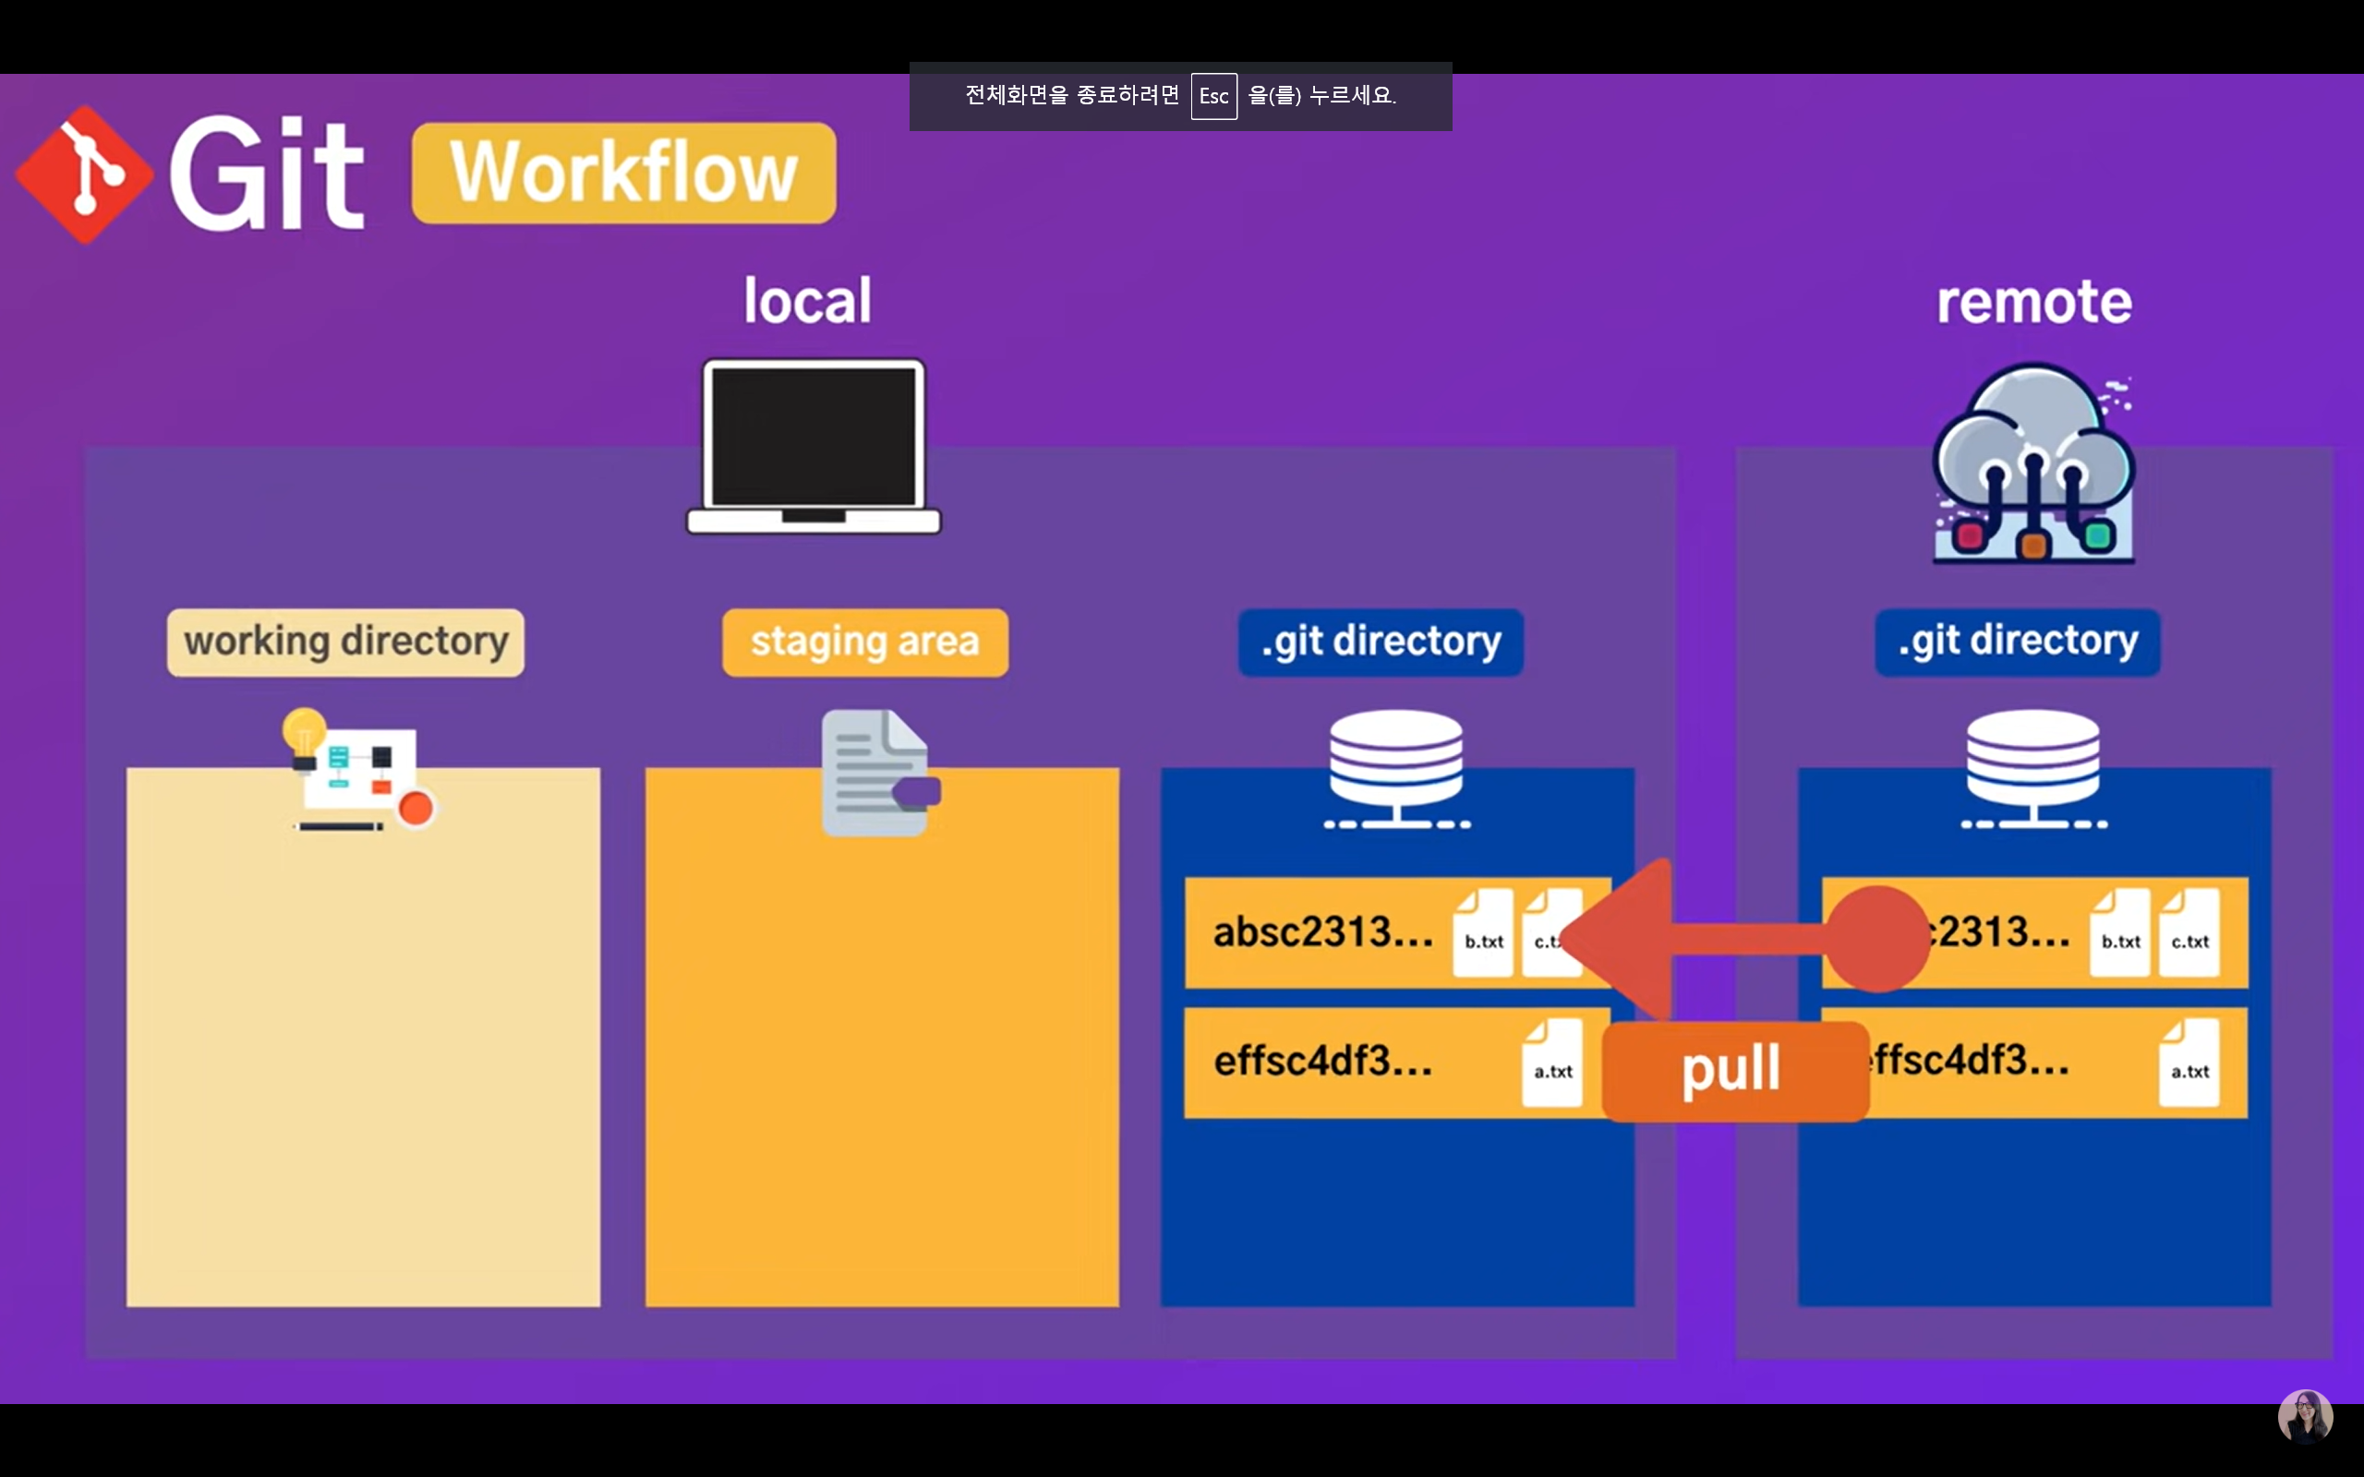Click the b.txt file icon in remote commit
The image size is (2364, 1477).
(x=2120, y=933)
